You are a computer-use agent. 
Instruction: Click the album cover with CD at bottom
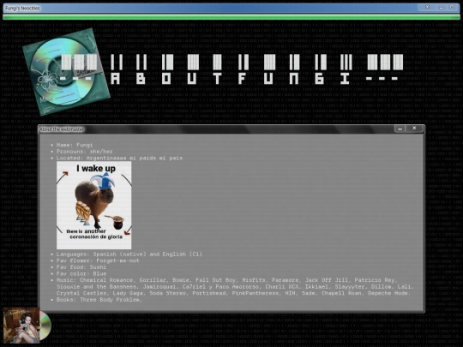(27, 326)
